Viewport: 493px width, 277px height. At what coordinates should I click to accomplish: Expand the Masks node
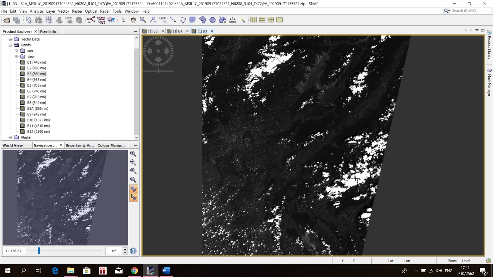point(10,137)
